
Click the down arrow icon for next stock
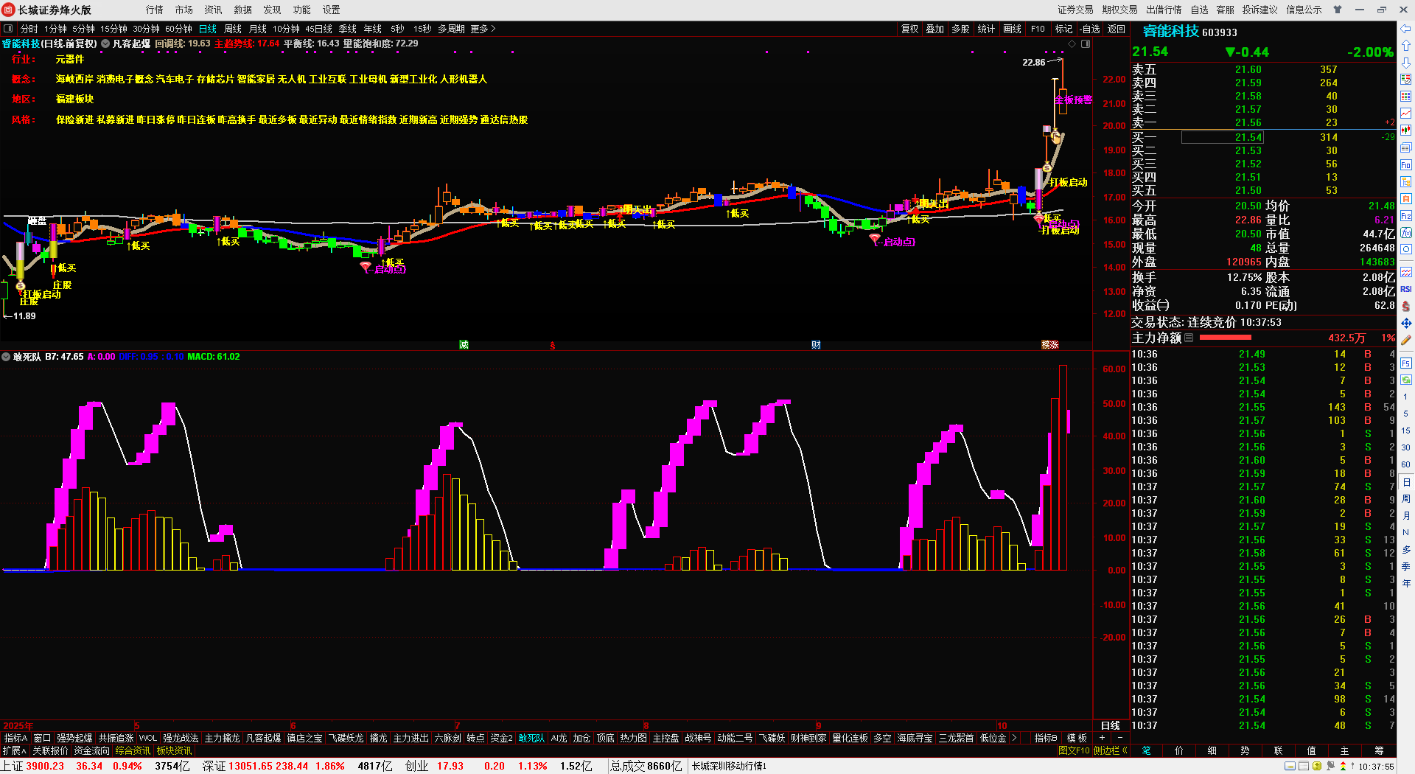(x=1406, y=63)
